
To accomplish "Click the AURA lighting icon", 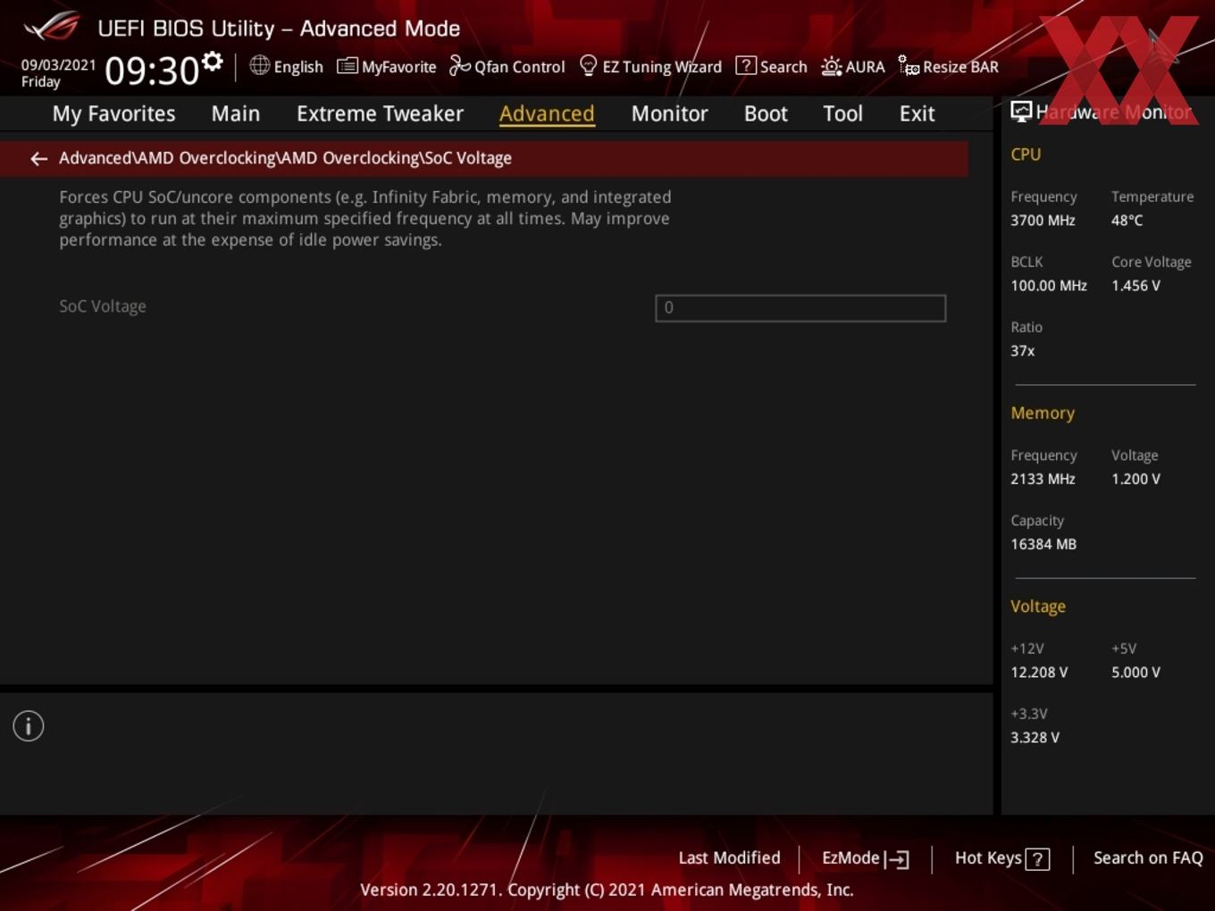I will tap(831, 66).
